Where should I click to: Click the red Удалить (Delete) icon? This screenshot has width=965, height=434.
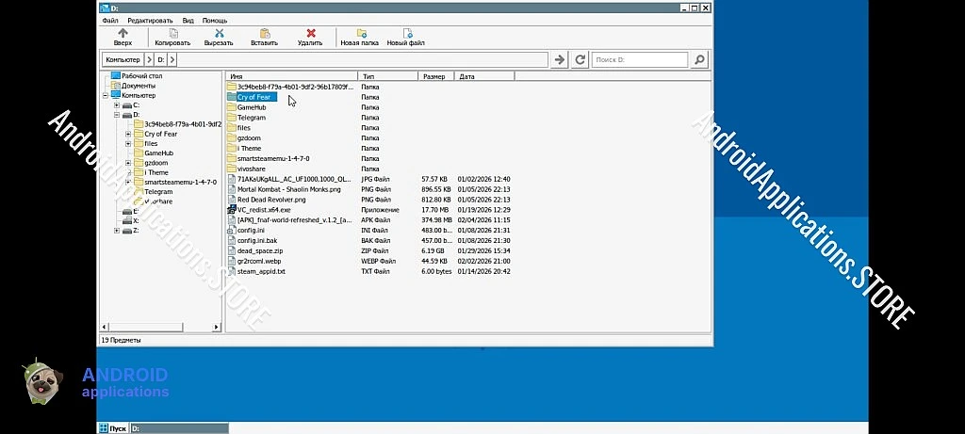(310, 34)
